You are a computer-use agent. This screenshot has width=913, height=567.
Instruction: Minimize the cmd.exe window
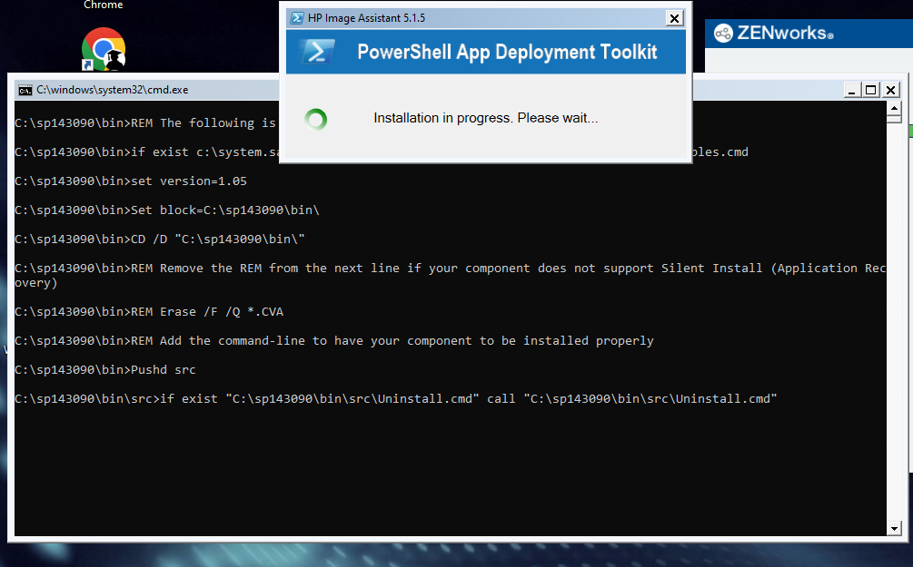pyautogui.click(x=852, y=90)
